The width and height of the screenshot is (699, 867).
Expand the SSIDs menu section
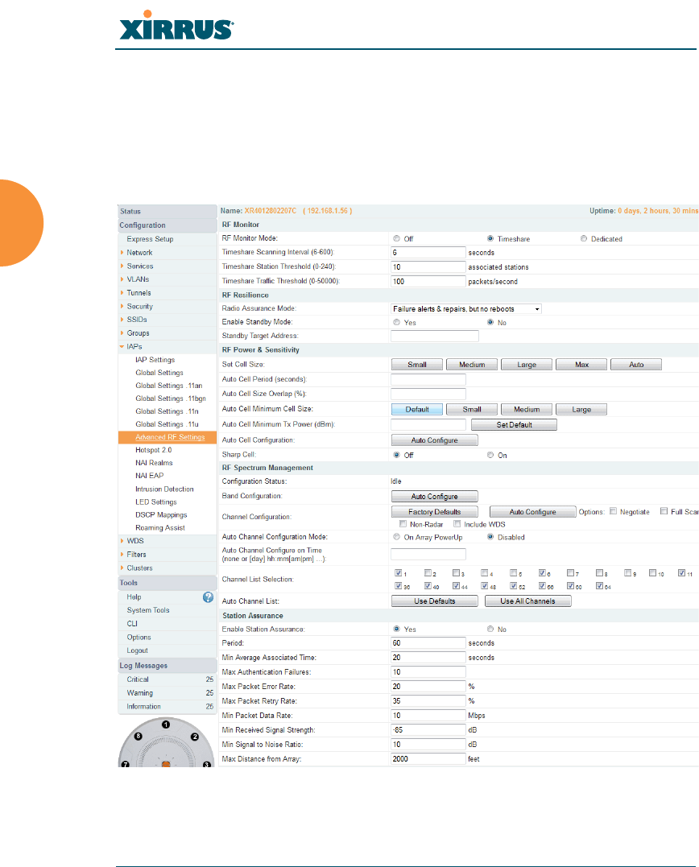click(x=137, y=320)
